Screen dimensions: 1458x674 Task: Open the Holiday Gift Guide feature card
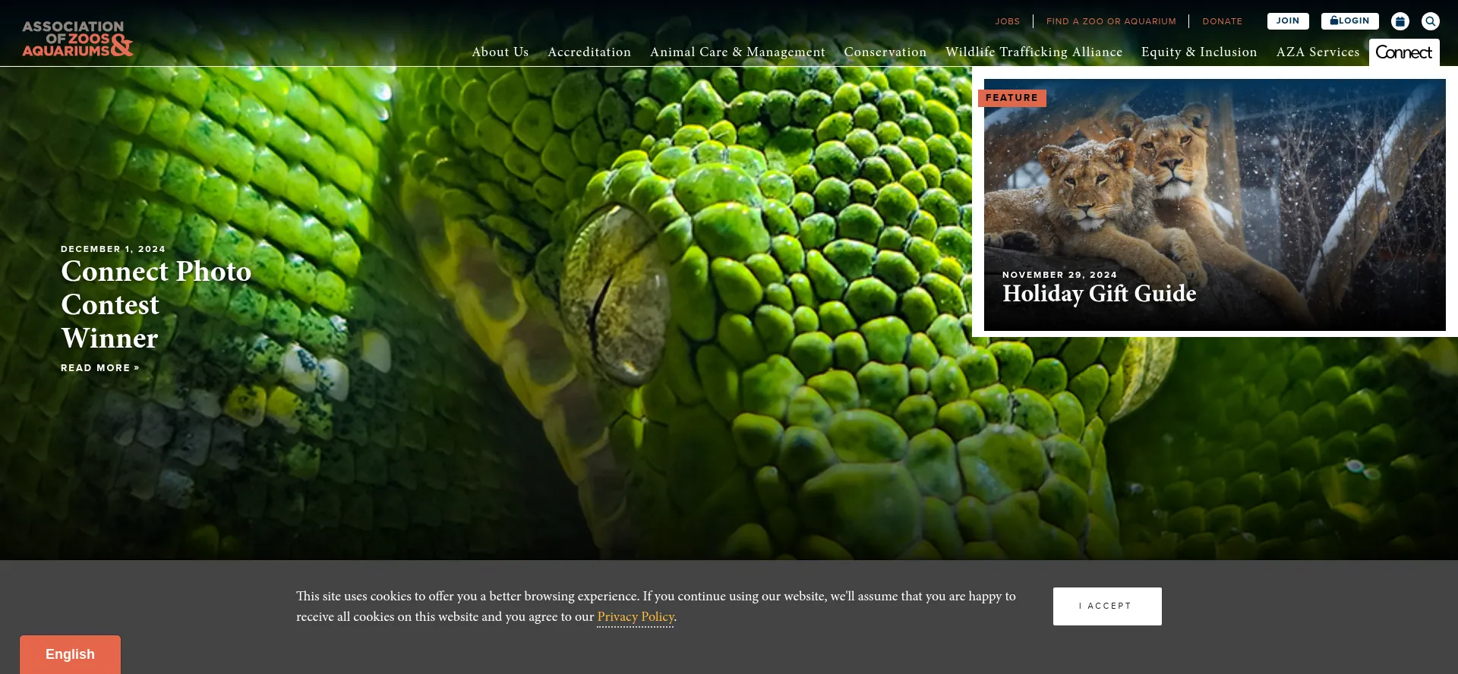[x=1214, y=205]
